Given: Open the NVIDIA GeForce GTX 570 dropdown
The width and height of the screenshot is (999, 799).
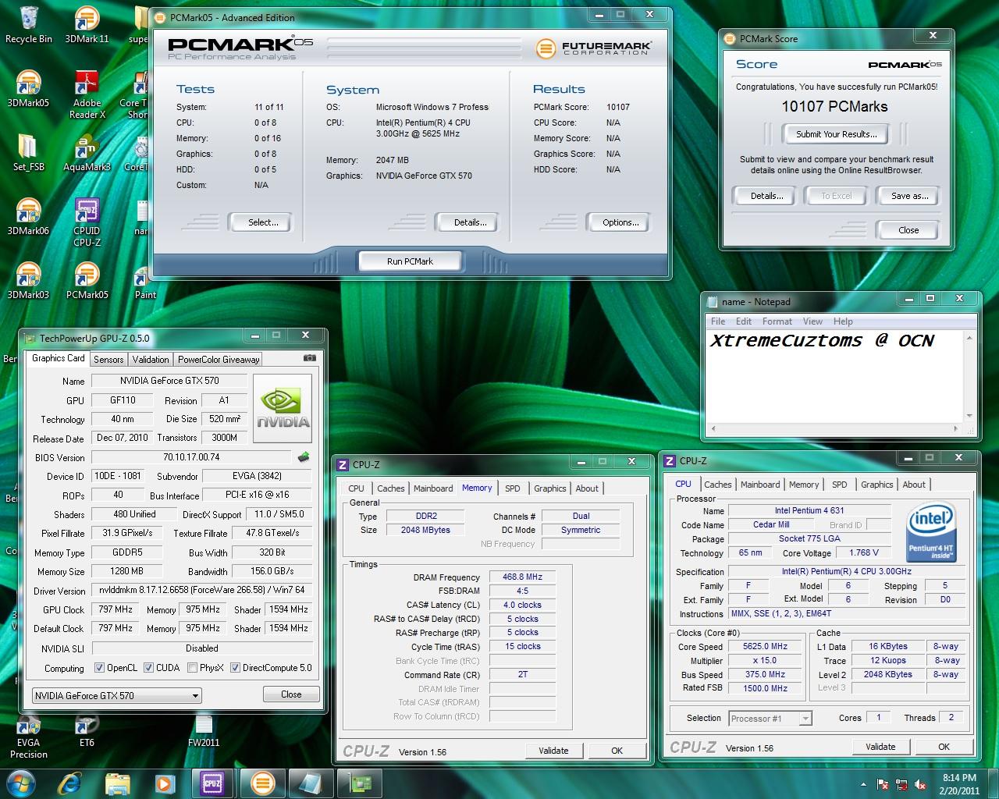Looking at the screenshot, I should click(117, 695).
